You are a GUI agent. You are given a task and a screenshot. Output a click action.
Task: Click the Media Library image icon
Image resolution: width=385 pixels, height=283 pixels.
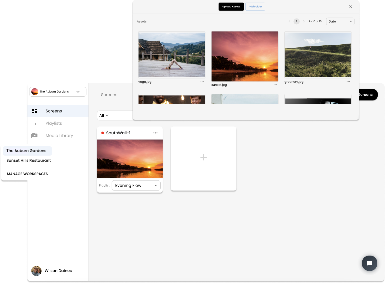[34, 136]
